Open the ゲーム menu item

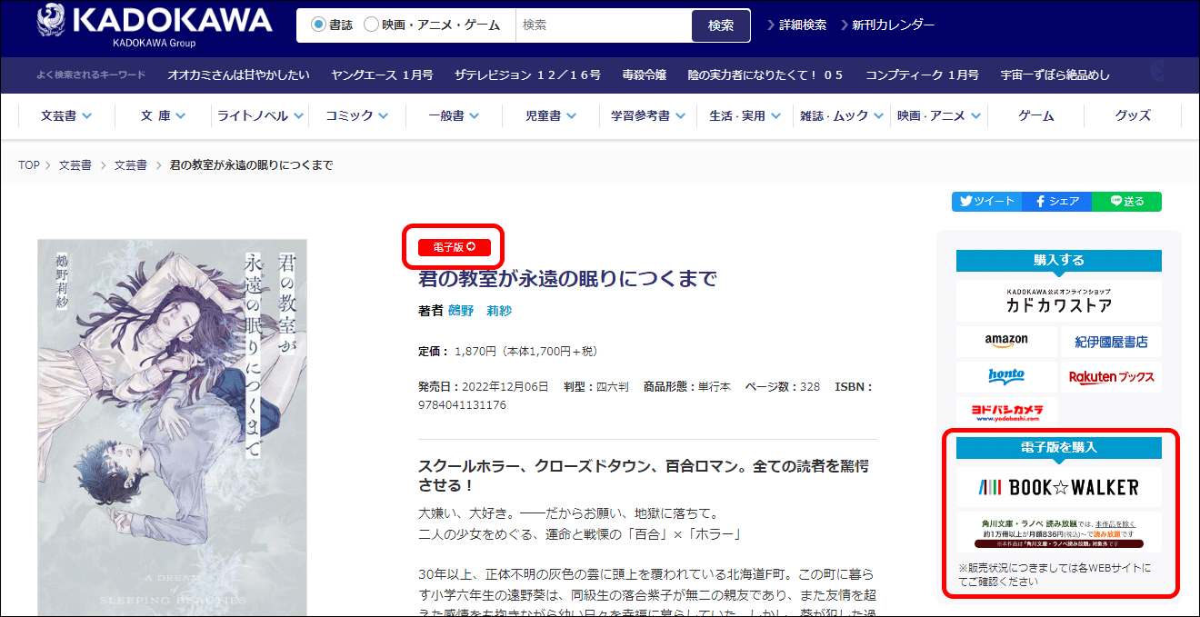point(1035,115)
